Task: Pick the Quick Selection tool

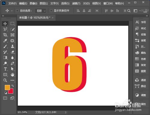Action: (x=12, y=29)
